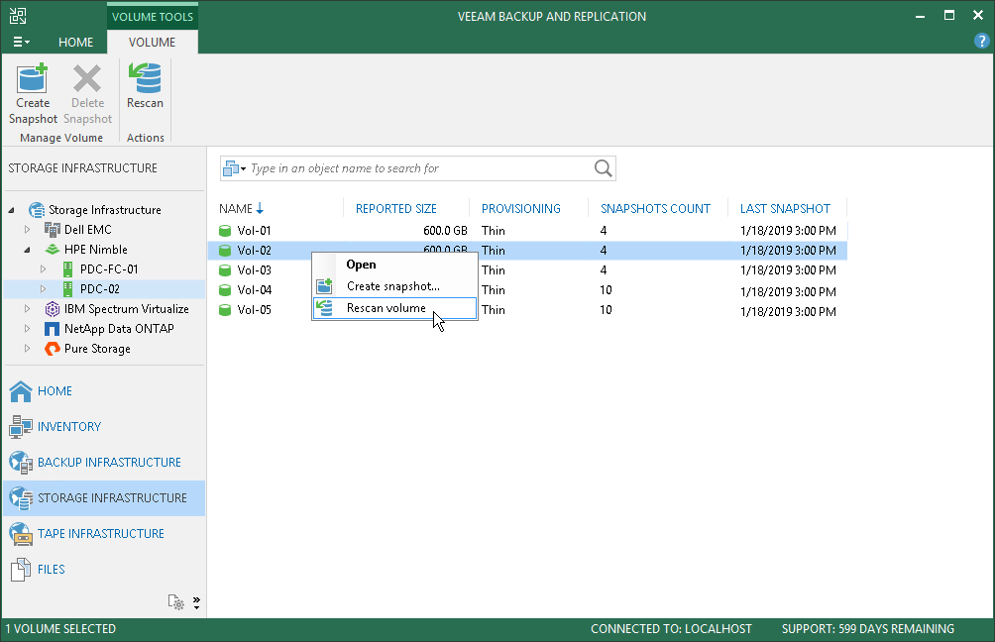The image size is (995, 642).
Task: Expand the PDC-02 tree node
Action: point(43,288)
